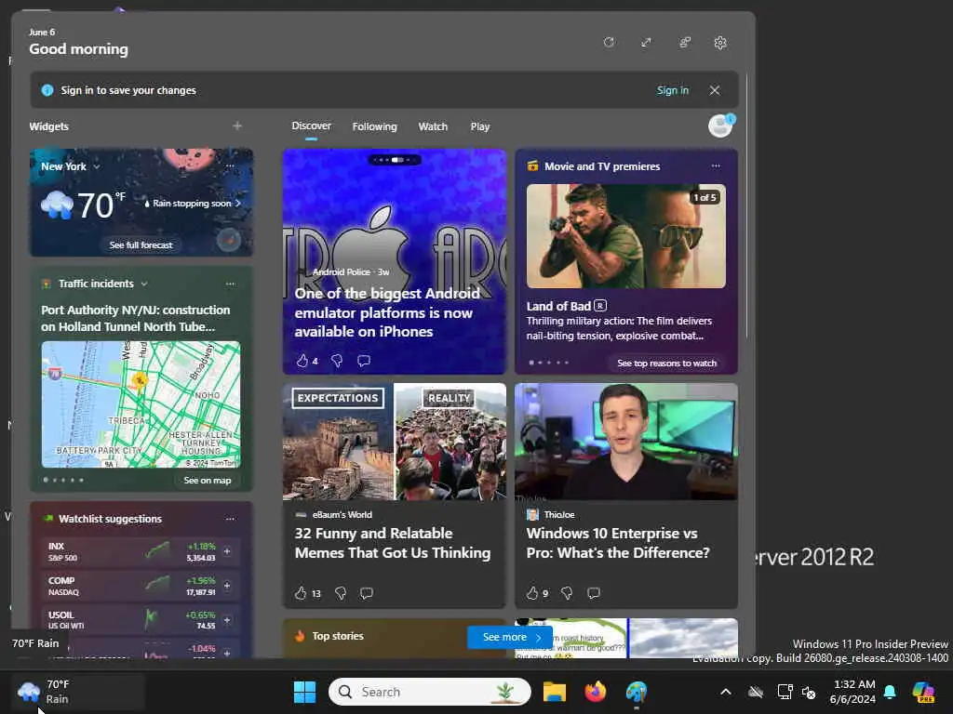Dislike the Windows 10 Enterprise video

click(567, 593)
